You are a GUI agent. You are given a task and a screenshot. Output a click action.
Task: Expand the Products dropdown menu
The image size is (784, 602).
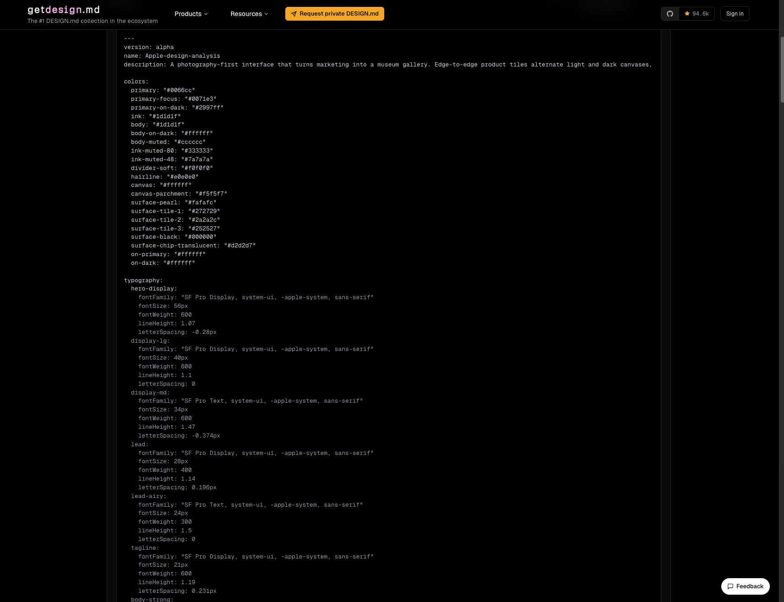pyautogui.click(x=191, y=14)
